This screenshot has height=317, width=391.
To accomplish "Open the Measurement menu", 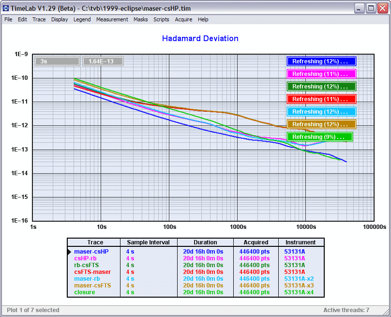I will click(x=112, y=19).
